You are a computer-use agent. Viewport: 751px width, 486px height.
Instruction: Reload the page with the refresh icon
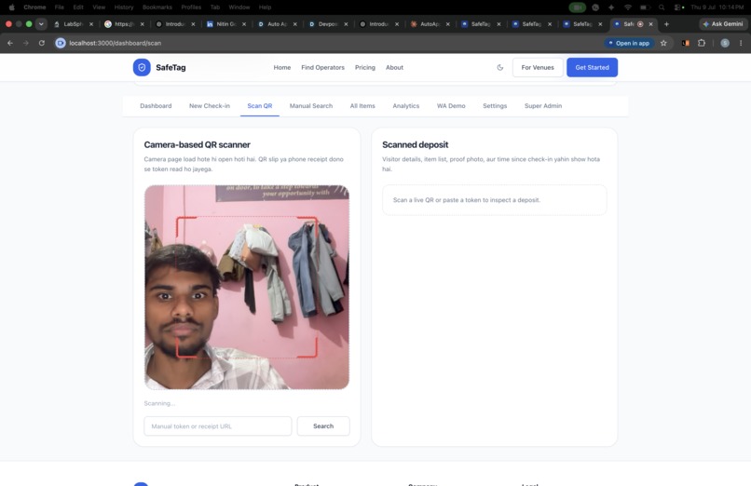[x=42, y=43]
